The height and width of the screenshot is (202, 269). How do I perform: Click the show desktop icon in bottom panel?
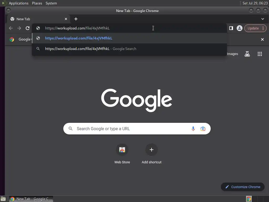tap(3, 199)
